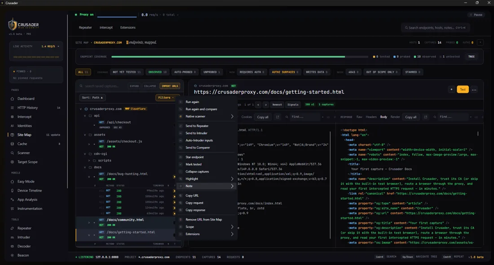
Task: Click the TREE view button
Action: [x=471, y=56]
